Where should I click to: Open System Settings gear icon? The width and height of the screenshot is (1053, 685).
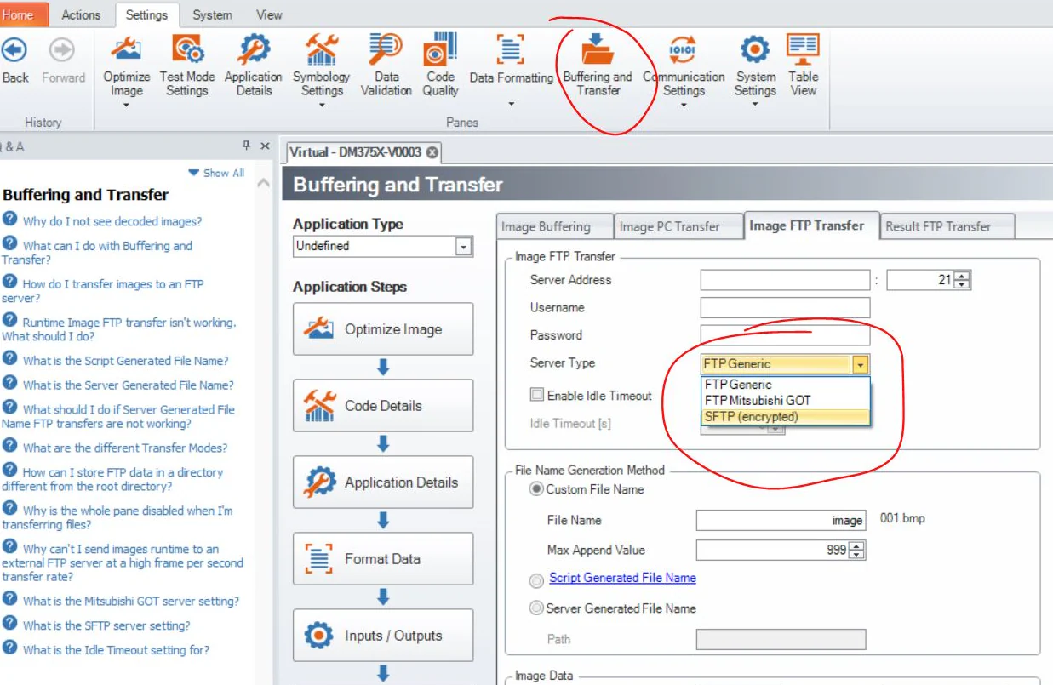pos(755,51)
